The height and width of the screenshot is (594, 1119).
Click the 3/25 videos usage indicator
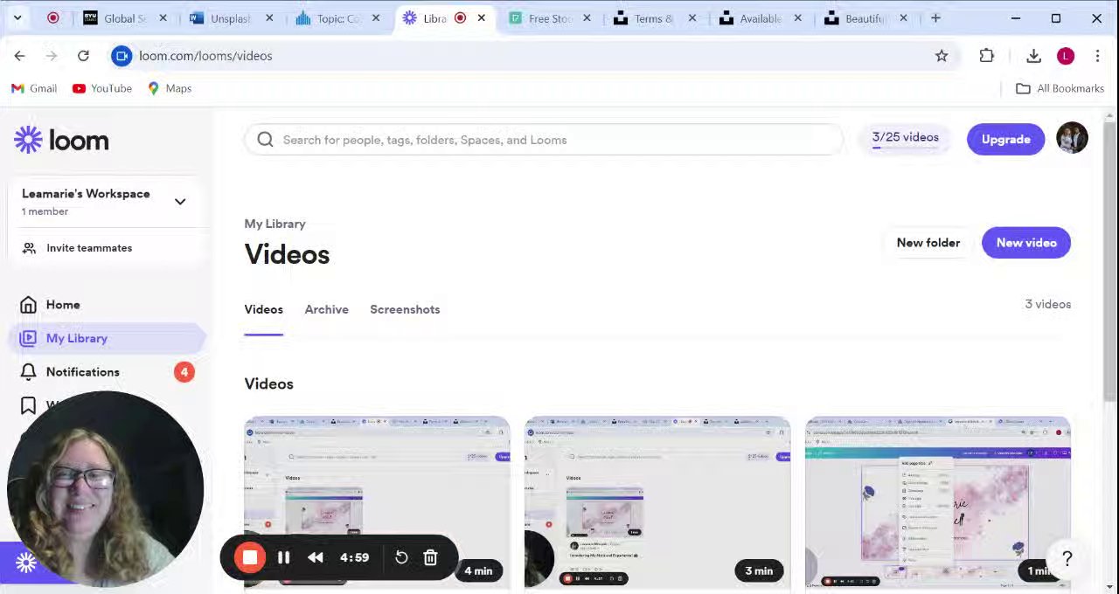(905, 139)
